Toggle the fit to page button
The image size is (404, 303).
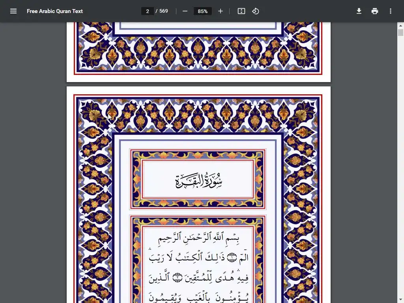coord(241,11)
